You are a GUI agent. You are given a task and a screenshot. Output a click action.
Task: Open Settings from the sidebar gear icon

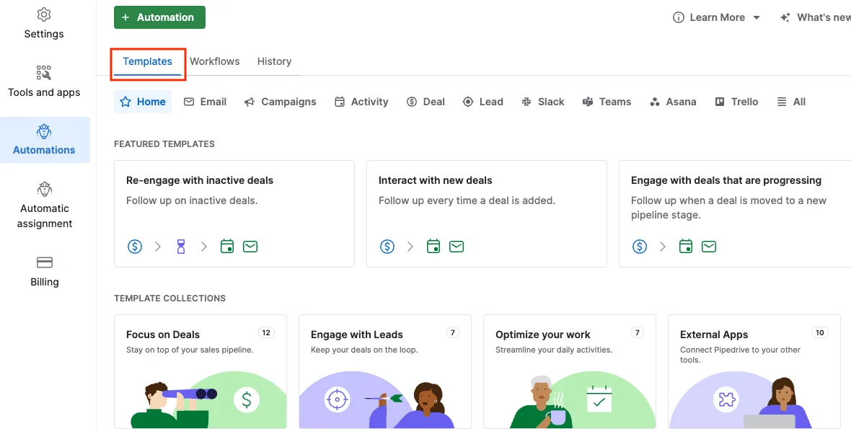[44, 15]
